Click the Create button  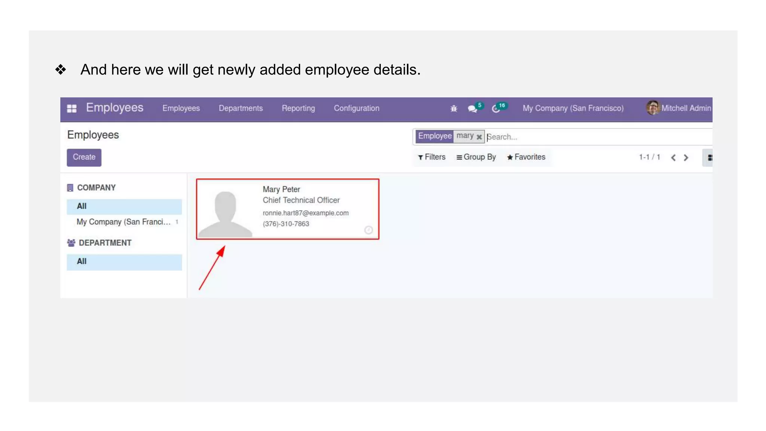point(84,157)
